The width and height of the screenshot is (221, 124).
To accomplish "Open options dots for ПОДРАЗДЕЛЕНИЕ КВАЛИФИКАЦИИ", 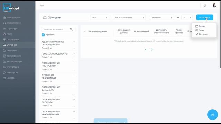I will pyautogui.click(x=74, y=111).
